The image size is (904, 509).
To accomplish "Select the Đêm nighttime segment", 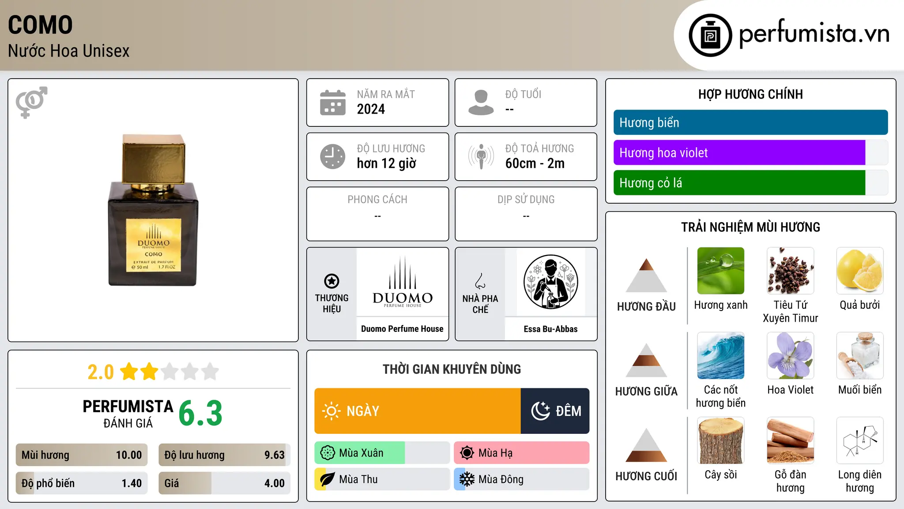I will click(555, 411).
